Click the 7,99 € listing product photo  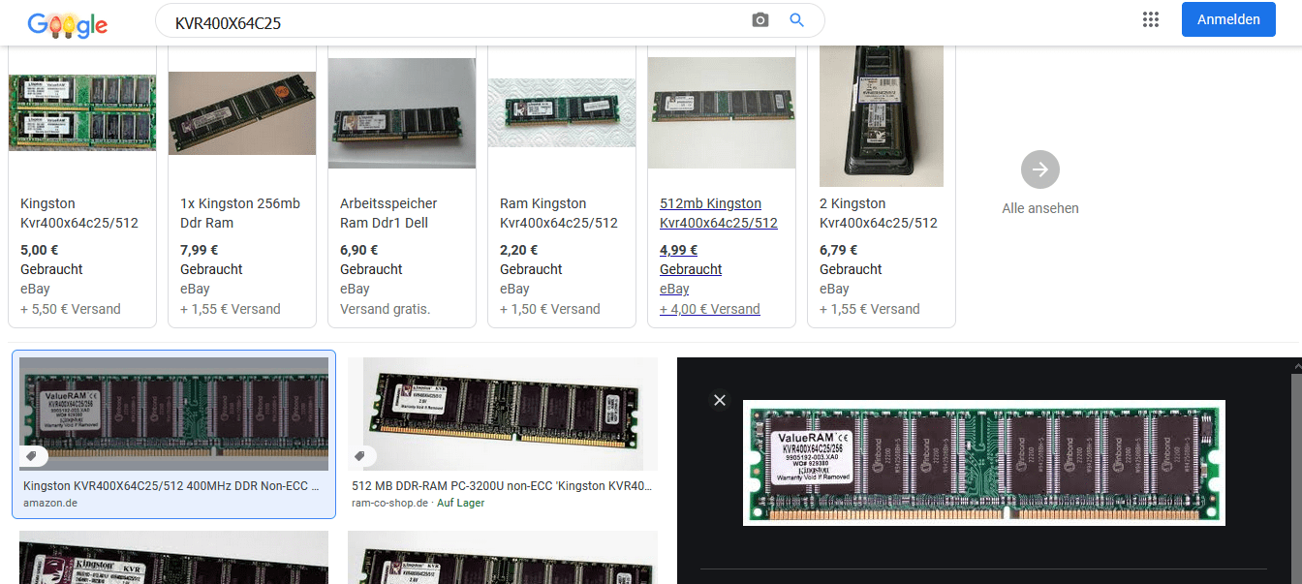(242, 113)
